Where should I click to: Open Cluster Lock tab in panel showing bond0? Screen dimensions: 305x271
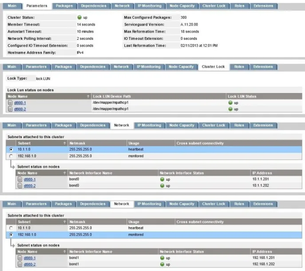[214, 125]
